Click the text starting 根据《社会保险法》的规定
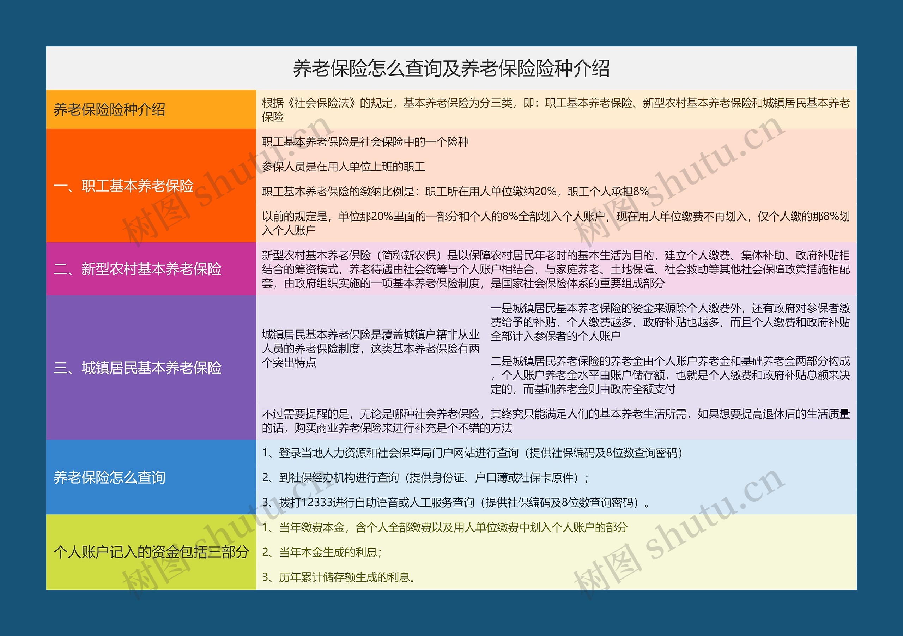 coord(556,110)
